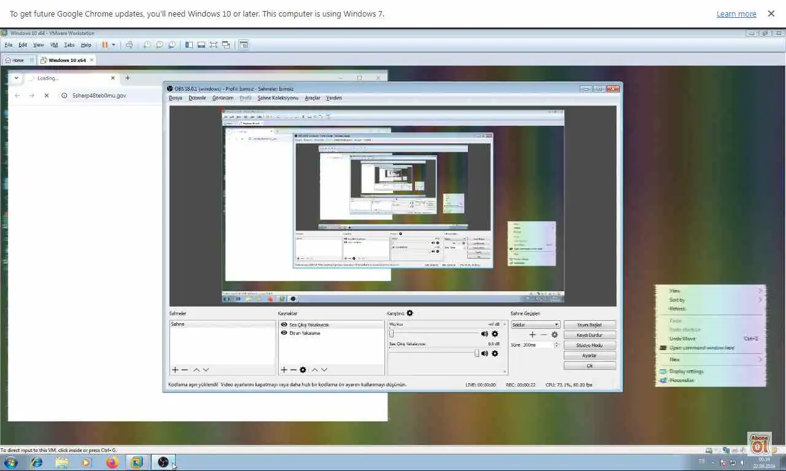Add a new scene in the Sahneler panel
Image resolution: width=786 pixels, height=471 pixels.
pos(175,370)
